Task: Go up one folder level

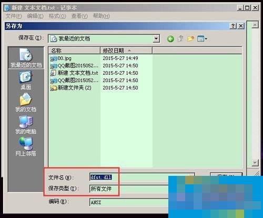Action: pos(180,39)
